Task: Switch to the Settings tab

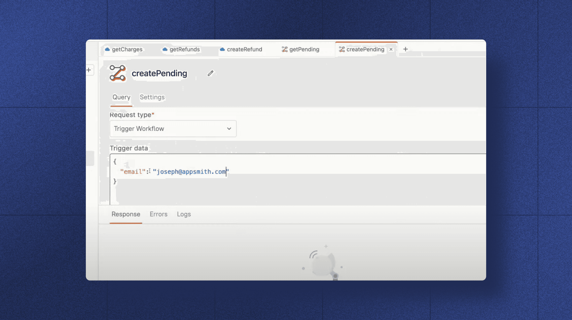Action: coord(152,97)
